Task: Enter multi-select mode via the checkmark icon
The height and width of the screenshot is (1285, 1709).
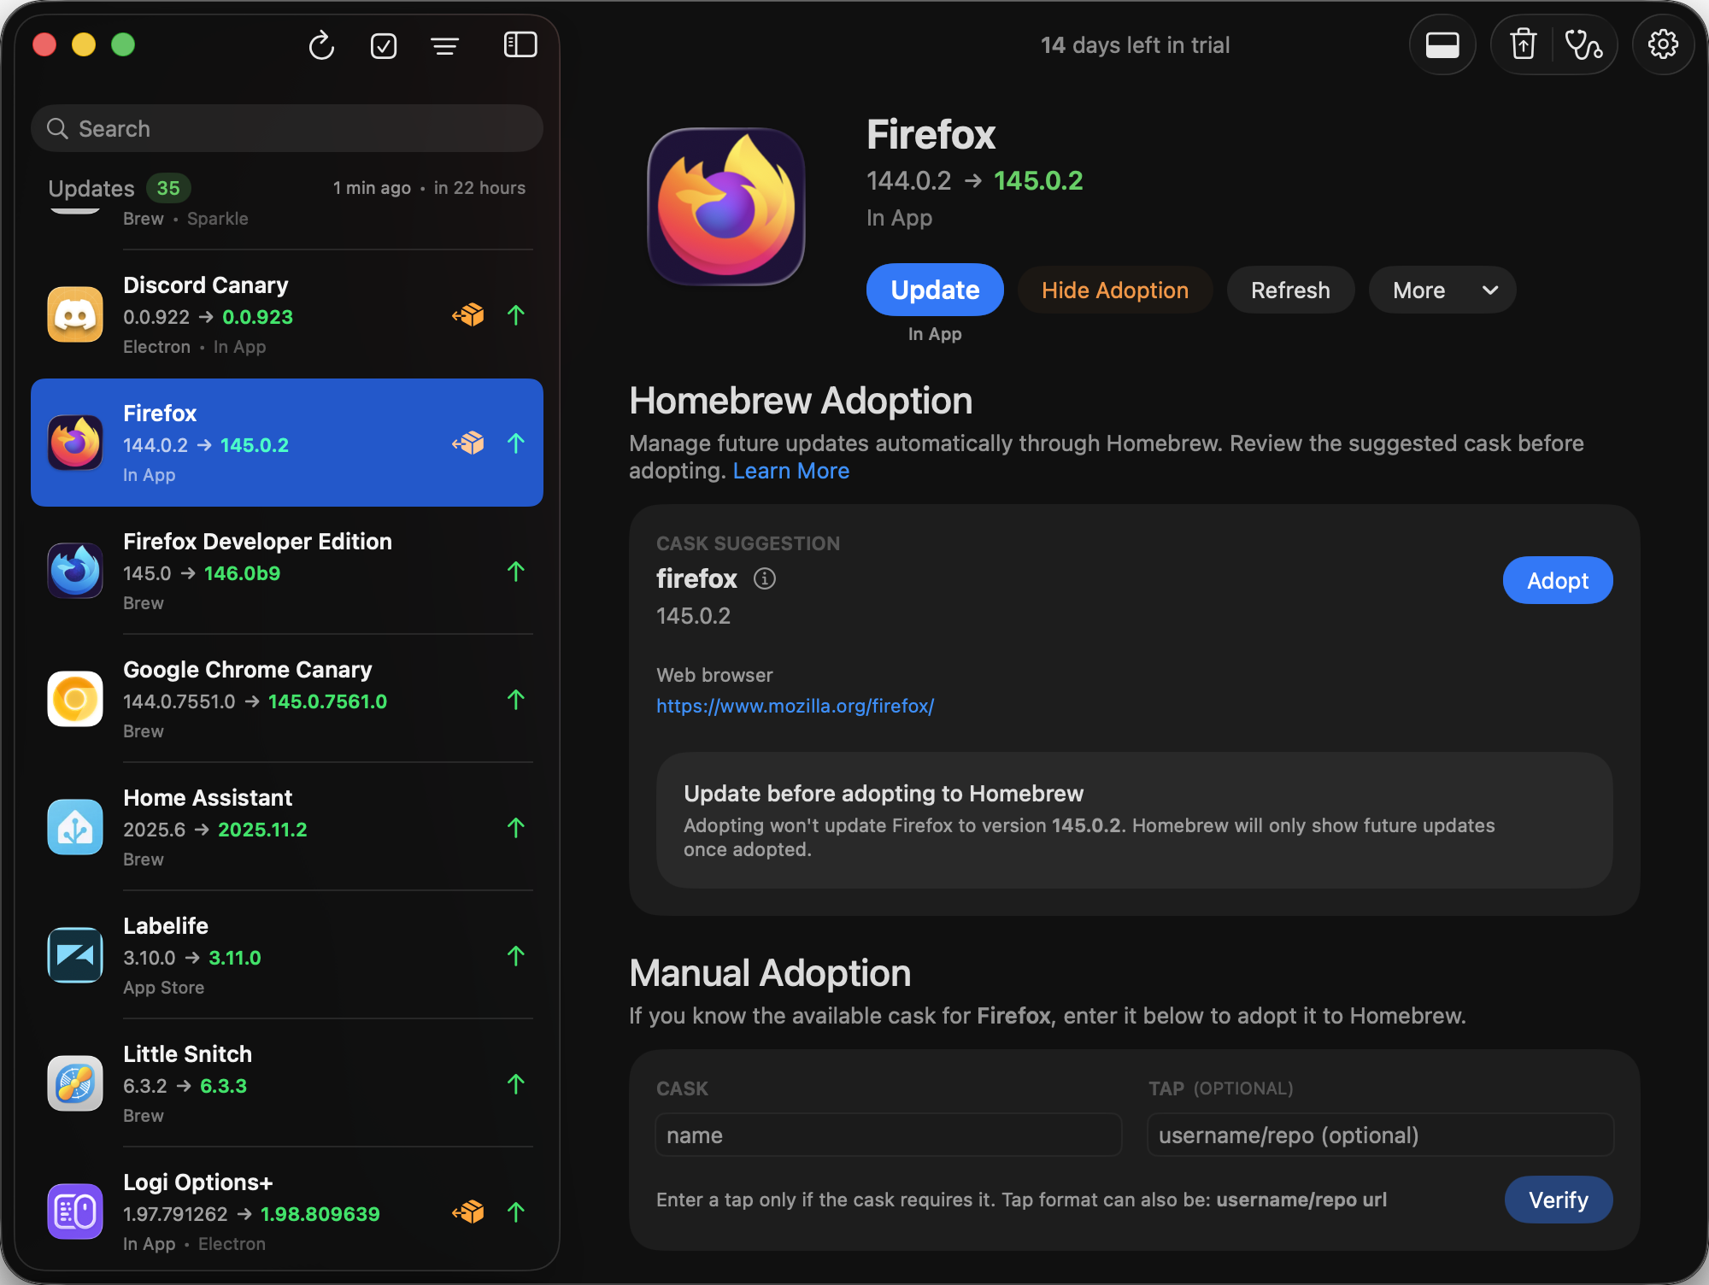Action: (x=384, y=45)
